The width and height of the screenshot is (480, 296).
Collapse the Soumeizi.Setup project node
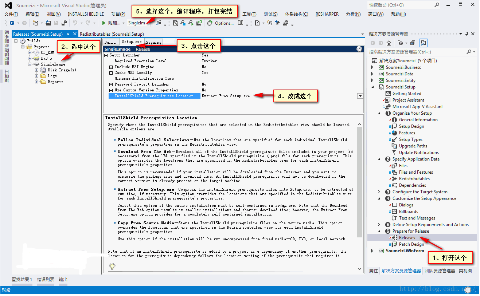click(x=372, y=87)
